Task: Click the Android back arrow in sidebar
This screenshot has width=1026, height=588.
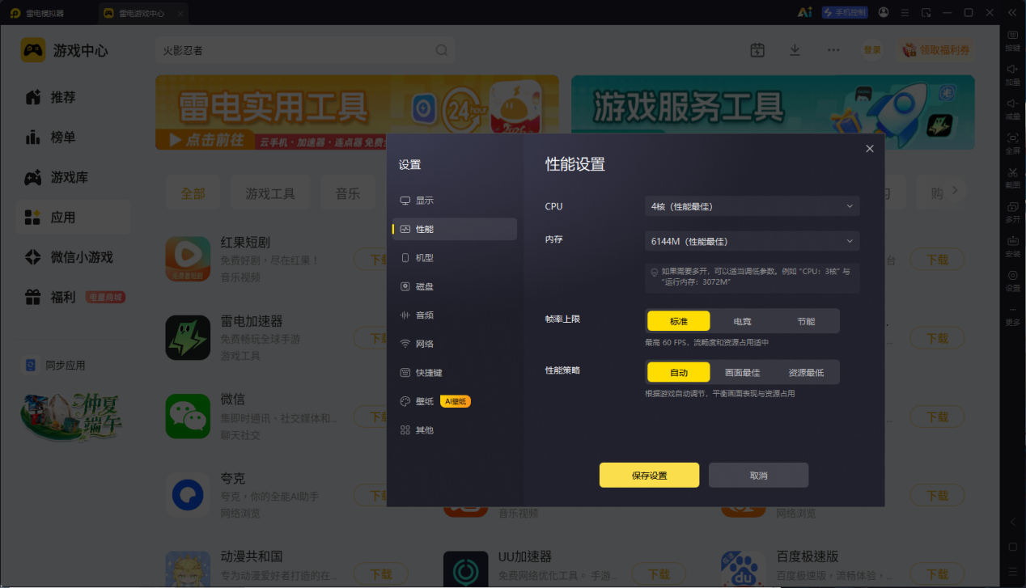Action: (1012, 522)
